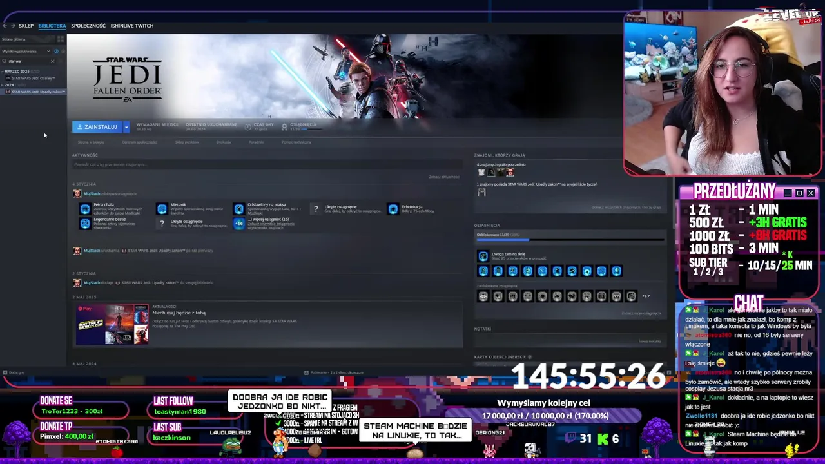Click the blue ZAINSTALUJ button
Viewport: 825px width, 464px height.
tap(97, 127)
